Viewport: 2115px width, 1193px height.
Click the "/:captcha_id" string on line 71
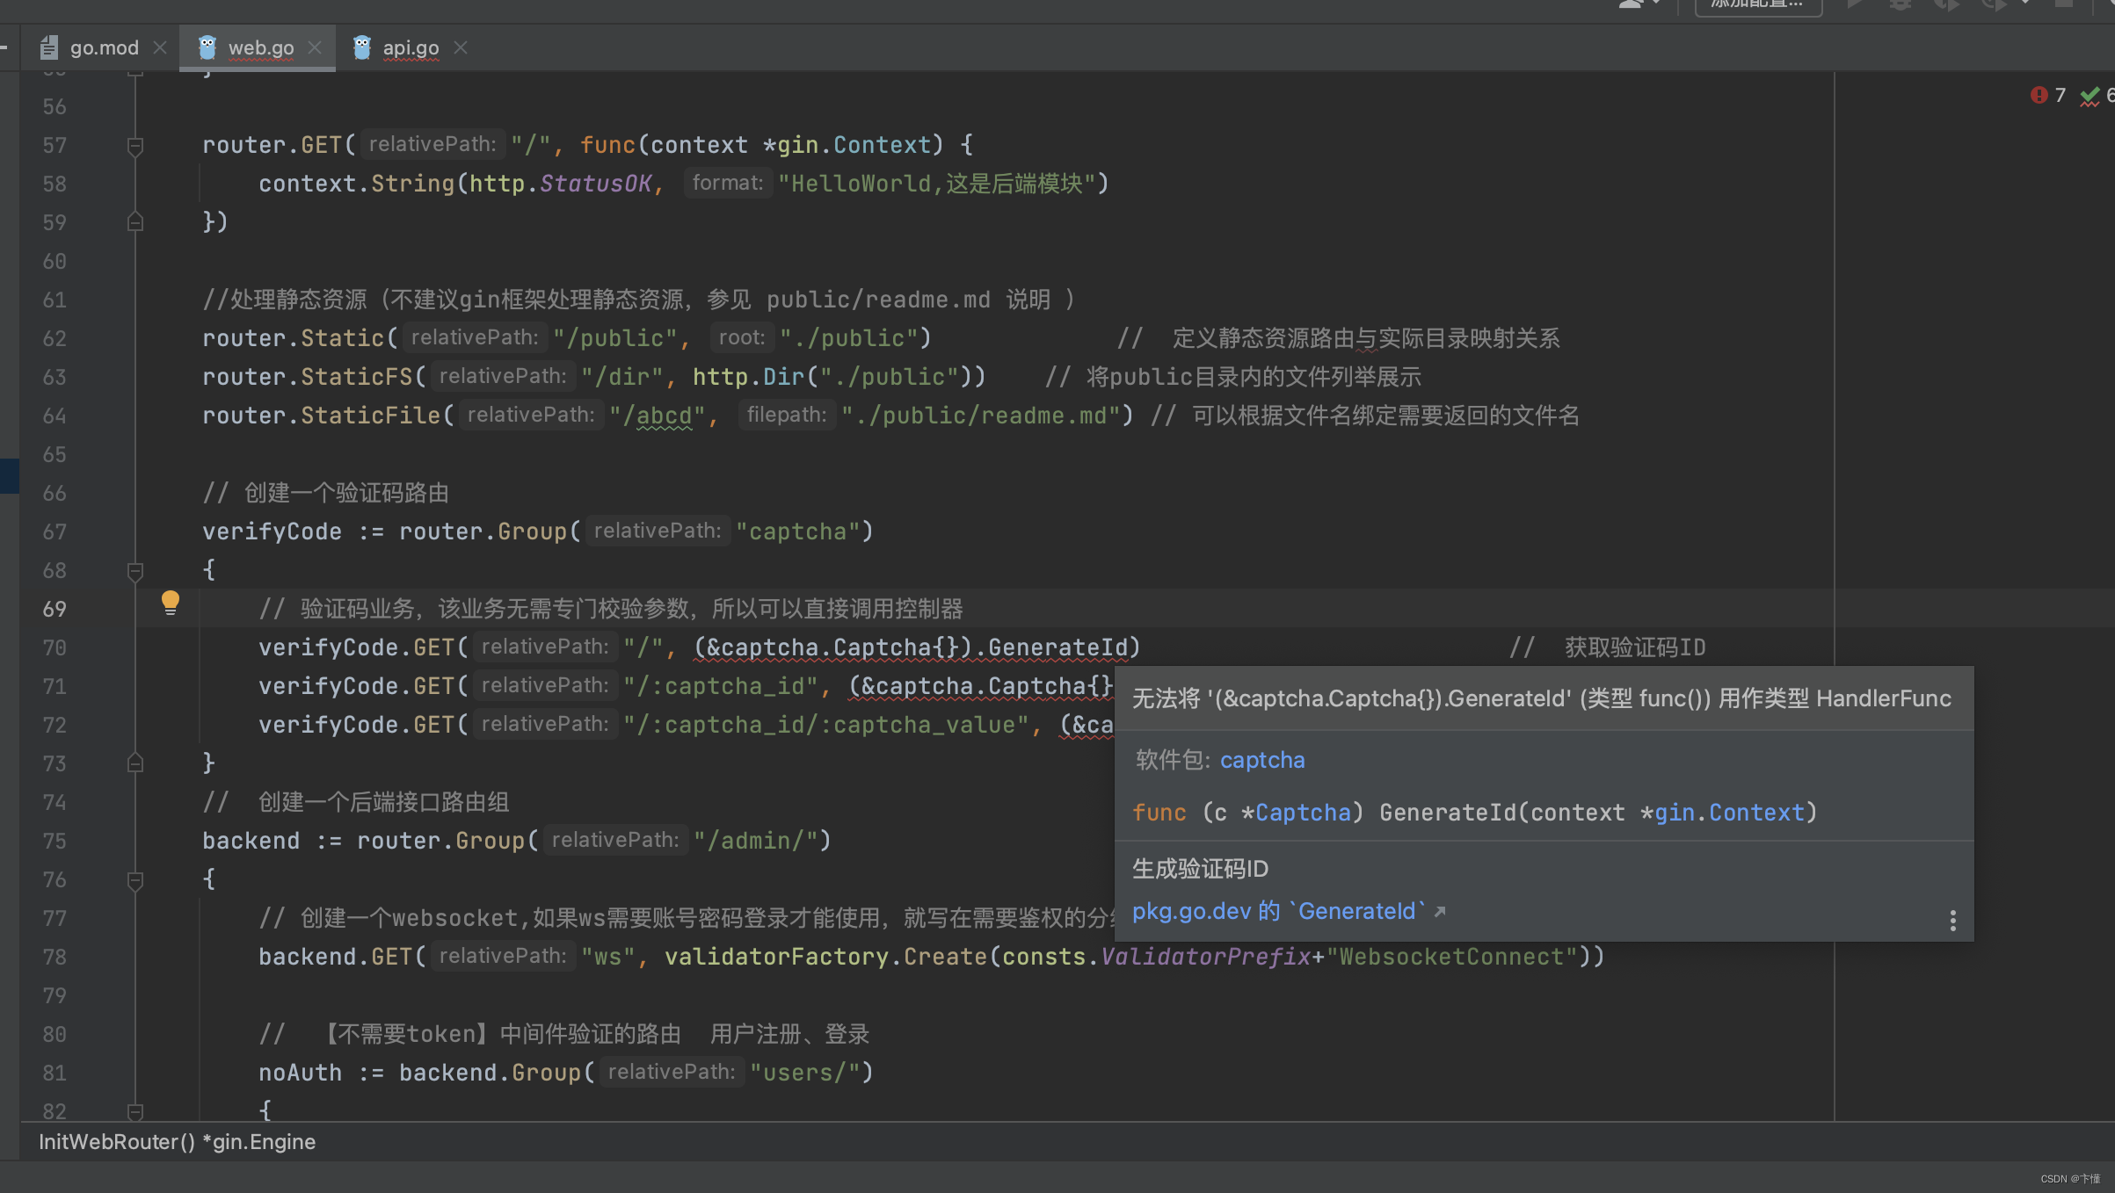pos(721,686)
